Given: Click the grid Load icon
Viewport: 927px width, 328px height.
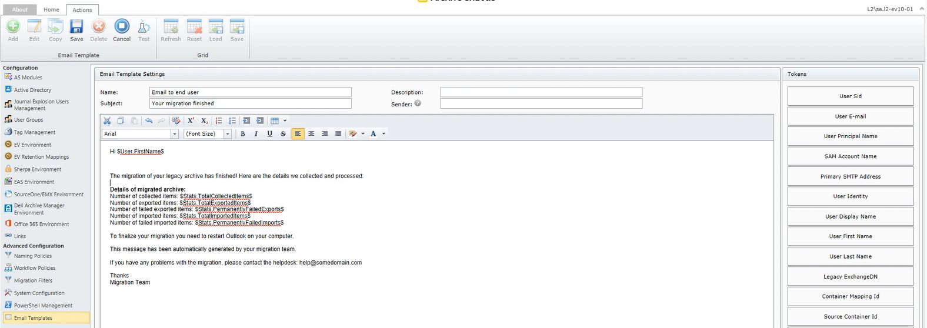Looking at the screenshot, I should [216, 26].
